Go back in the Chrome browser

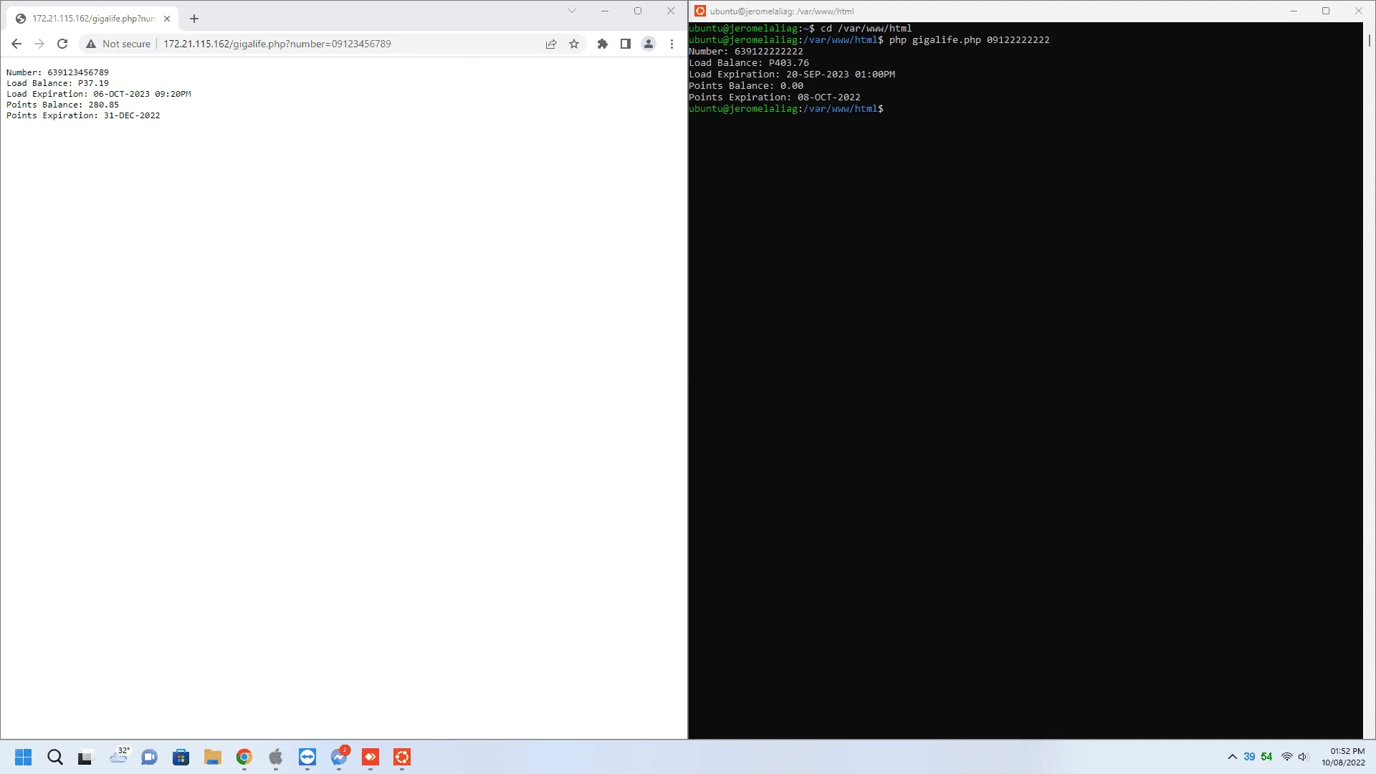[x=16, y=44]
